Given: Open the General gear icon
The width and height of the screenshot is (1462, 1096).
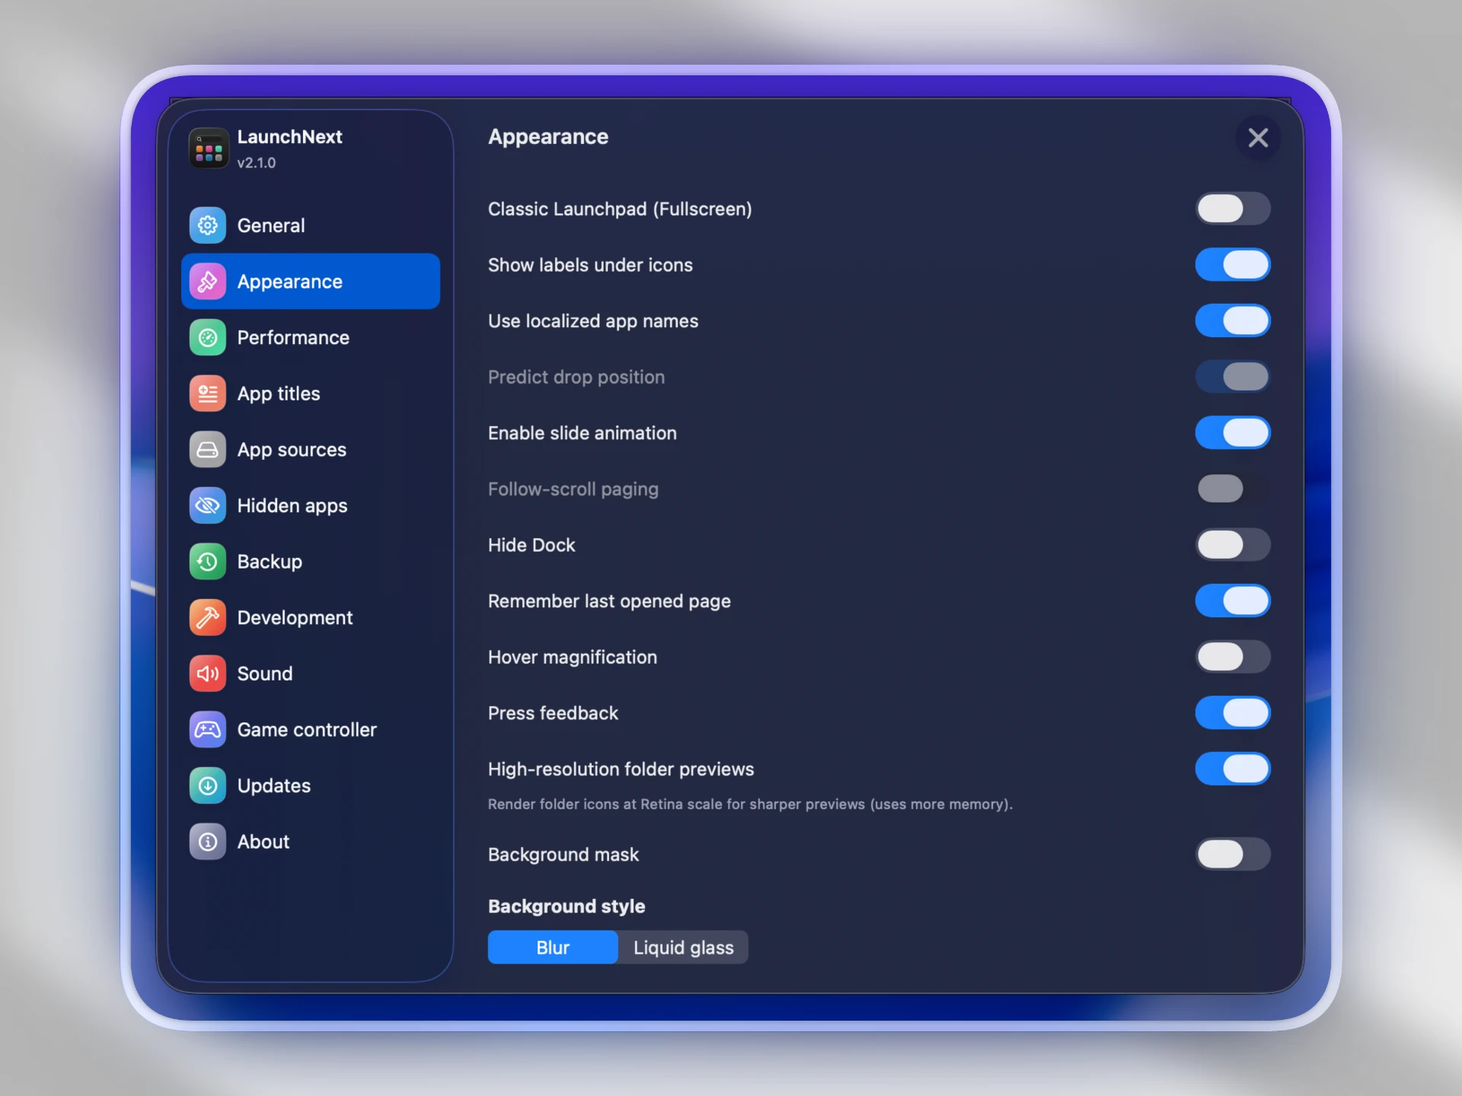Looking at the screenshot, I should click(207, 225).
